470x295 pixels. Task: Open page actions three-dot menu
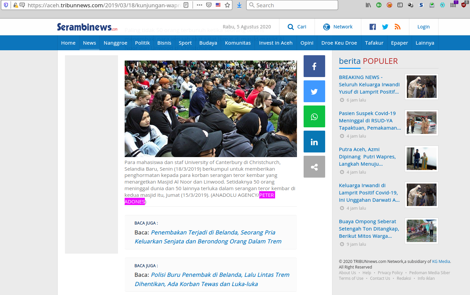[199, 5]
